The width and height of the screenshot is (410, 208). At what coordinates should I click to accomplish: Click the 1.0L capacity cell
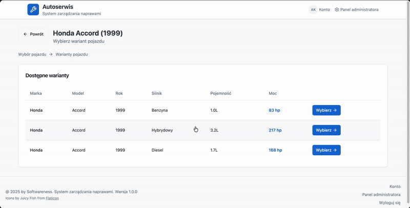(214, 110)
